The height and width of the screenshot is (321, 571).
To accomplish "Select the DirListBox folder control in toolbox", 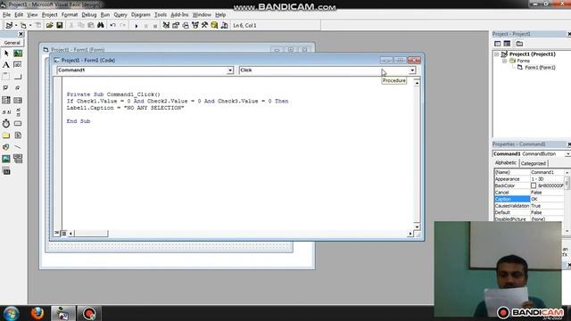I will click(x=6, y=136).
